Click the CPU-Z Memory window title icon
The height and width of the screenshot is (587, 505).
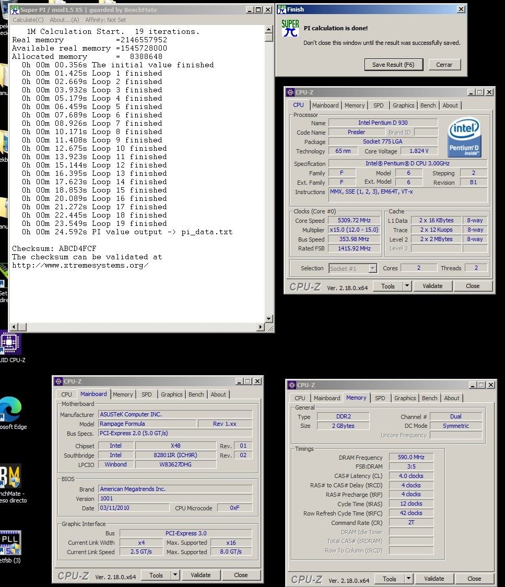point(291,385)
